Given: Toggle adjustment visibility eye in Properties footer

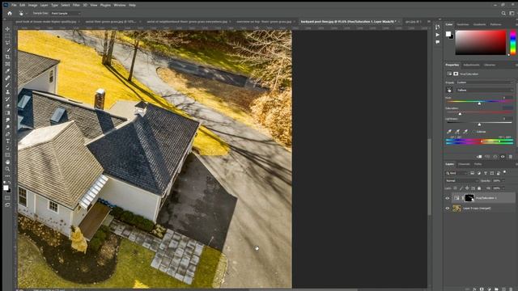Looking at the screenshot, I should pyautogui.click(x=503, y=157).
